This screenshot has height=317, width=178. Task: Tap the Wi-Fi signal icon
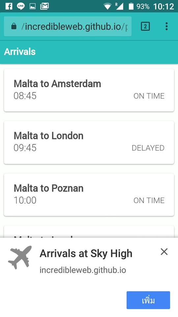107,7
